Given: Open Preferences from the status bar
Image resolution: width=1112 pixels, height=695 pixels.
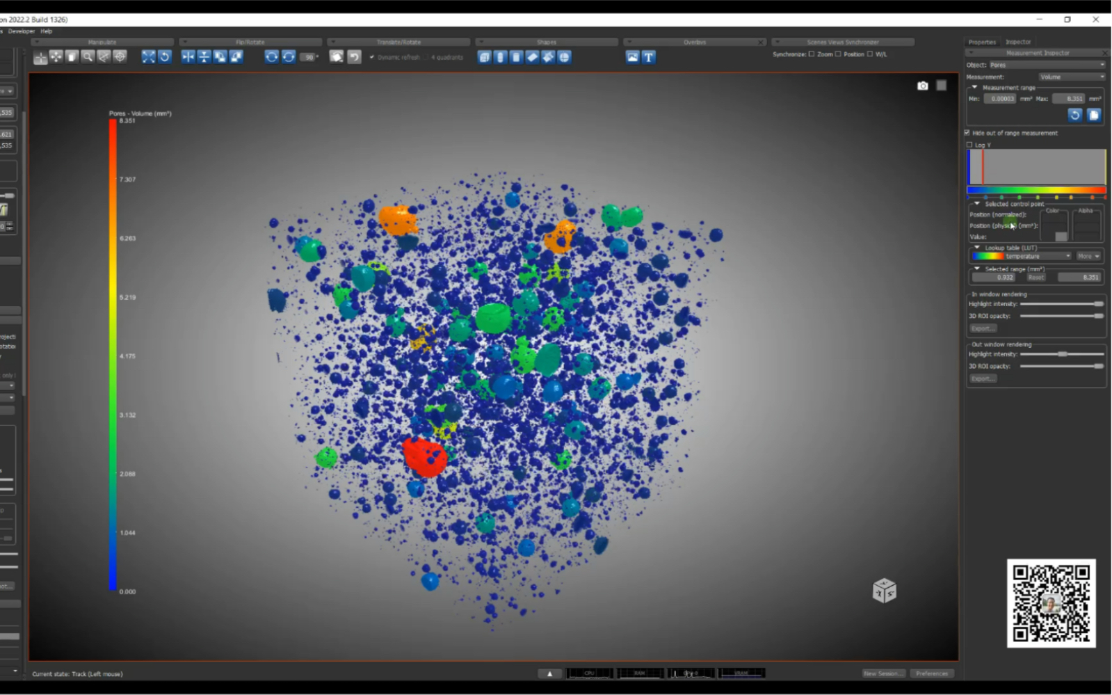Looking at the screenshot, I should coord(932,673).
